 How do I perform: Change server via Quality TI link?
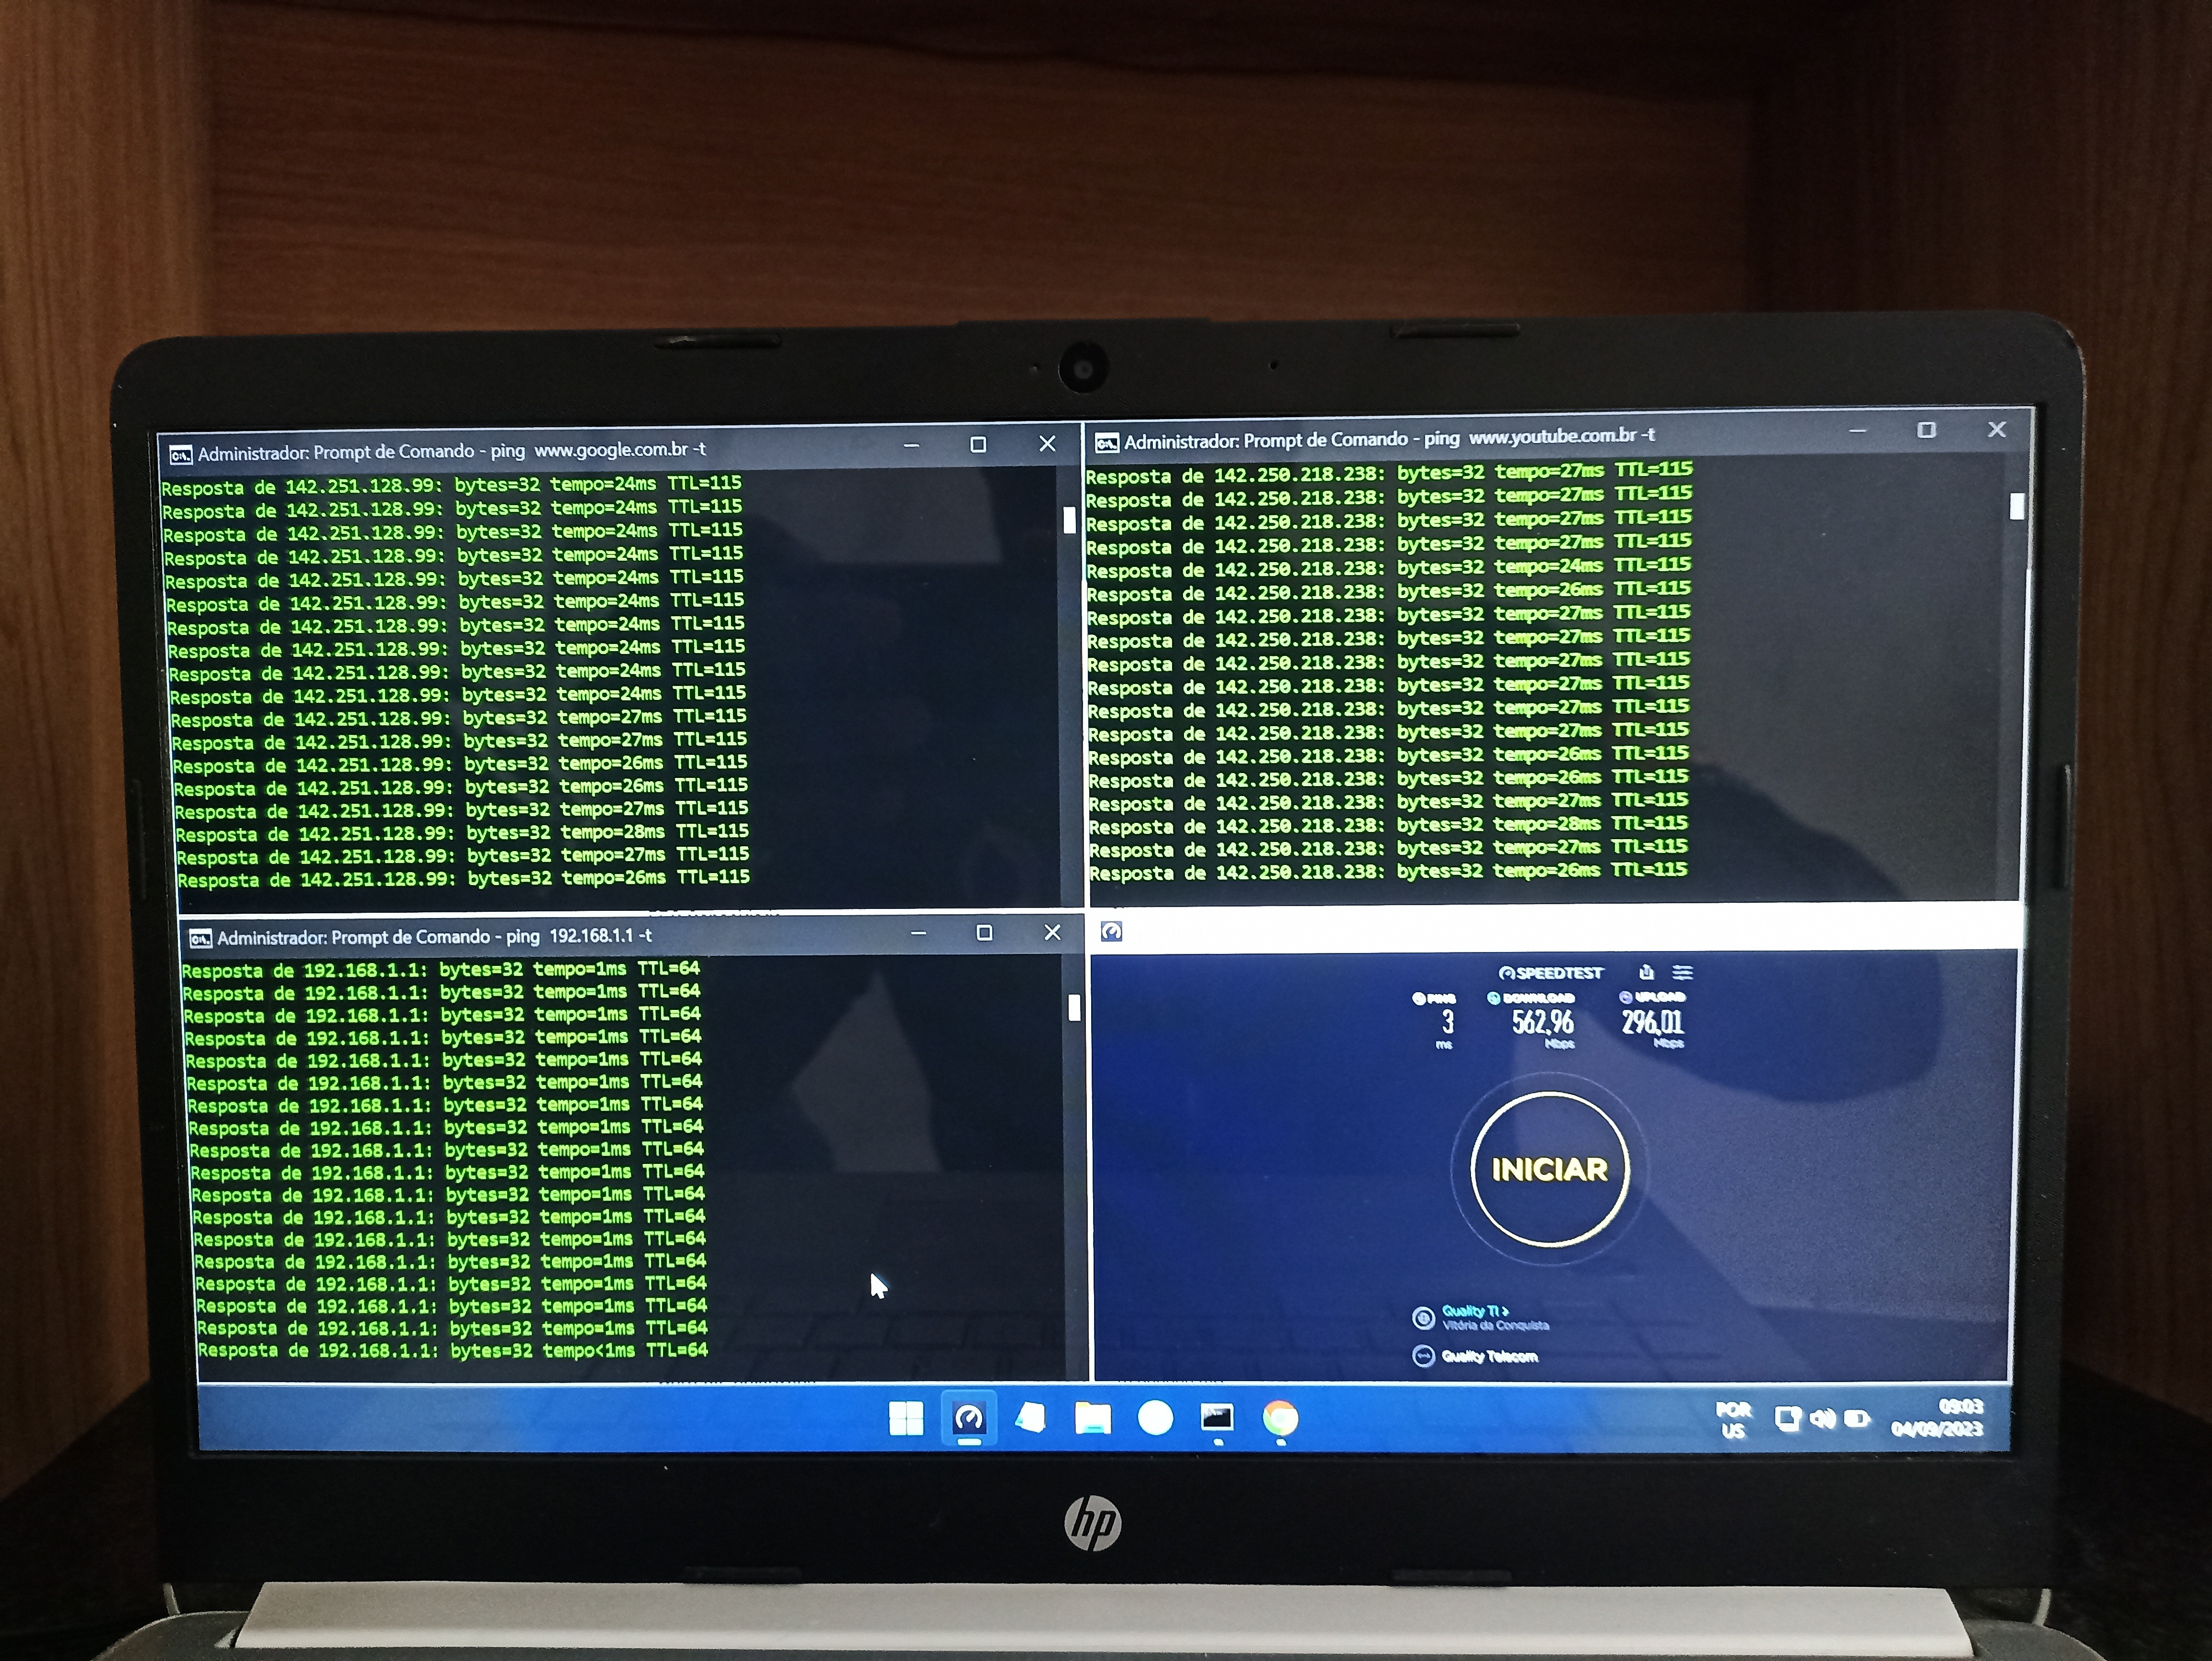[1474, 1311]
